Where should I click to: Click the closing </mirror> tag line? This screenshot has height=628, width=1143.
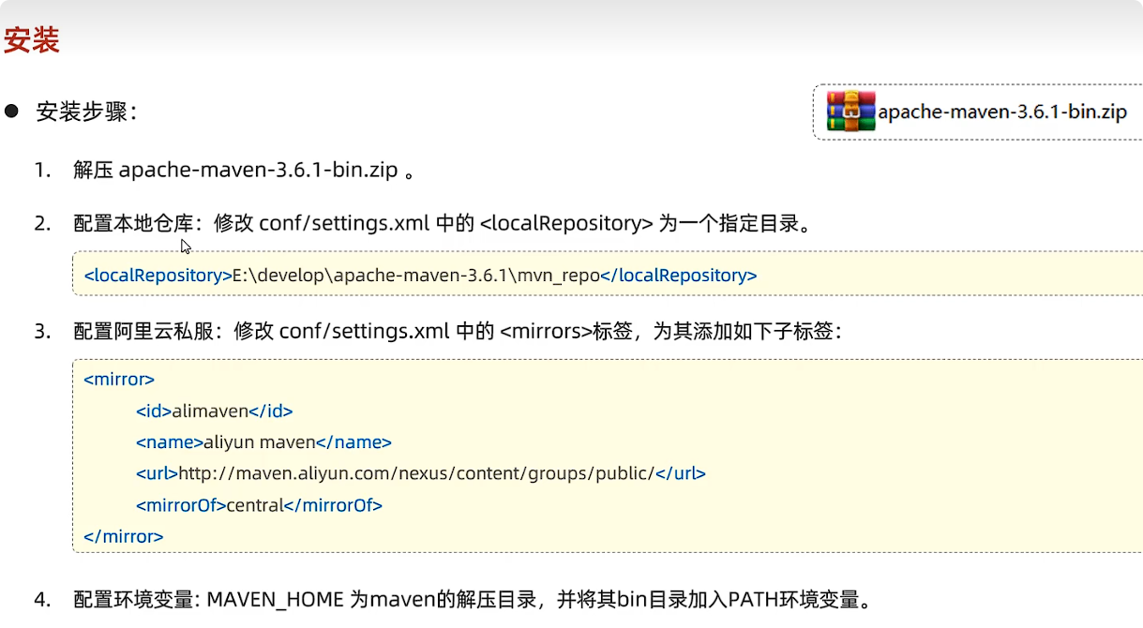(x=124, y=537)
